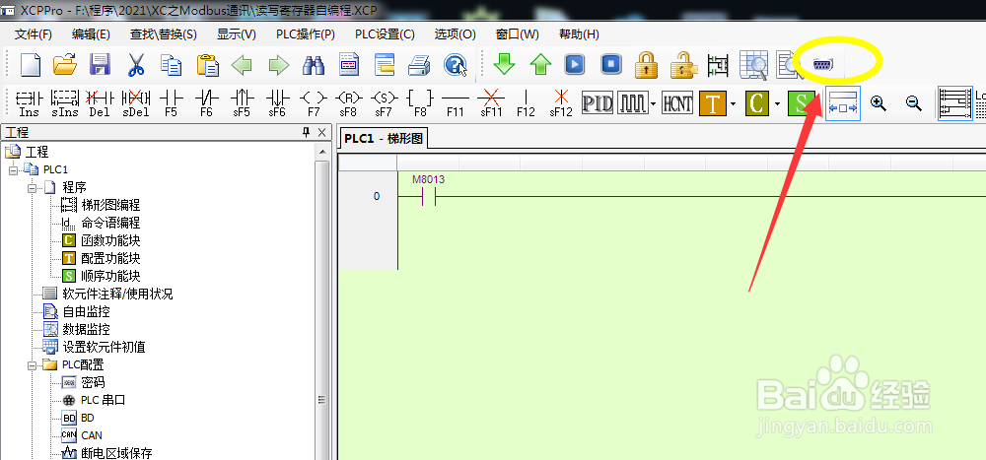This screenshot has width=986, height=460.
Task: Pin the 工程 panel
Action: pos(306,132)
